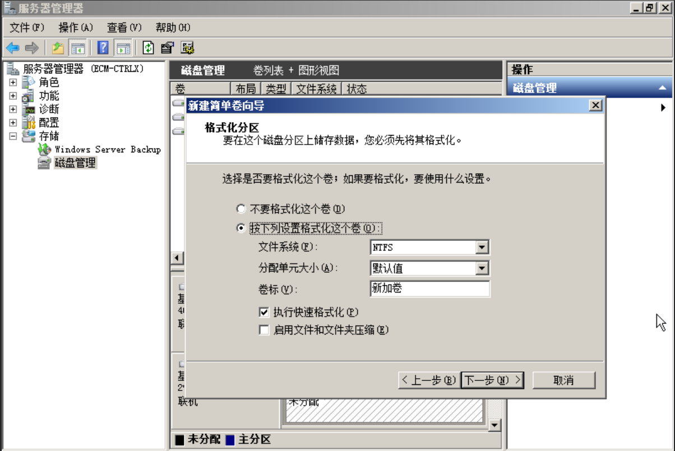Click the 未分配 legend label

(x=204, y=439)
